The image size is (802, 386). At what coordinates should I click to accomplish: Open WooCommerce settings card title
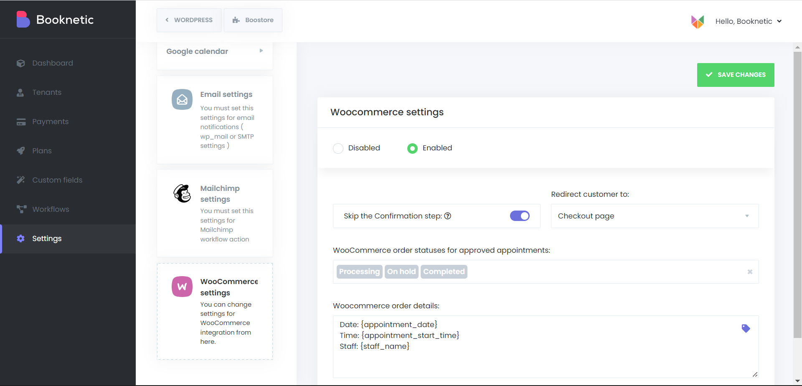[x=229, y=287]
